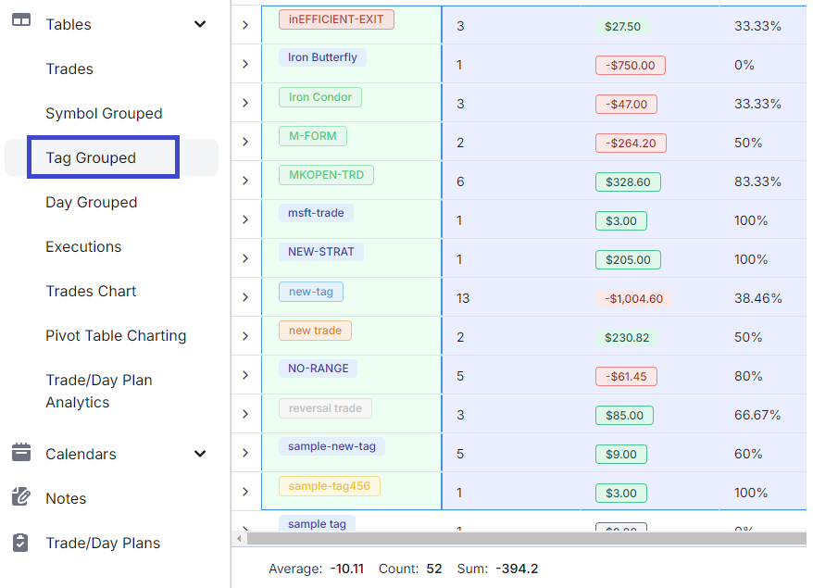813x588 pixels.
Task: Open the Trades table
Action: 69,69
